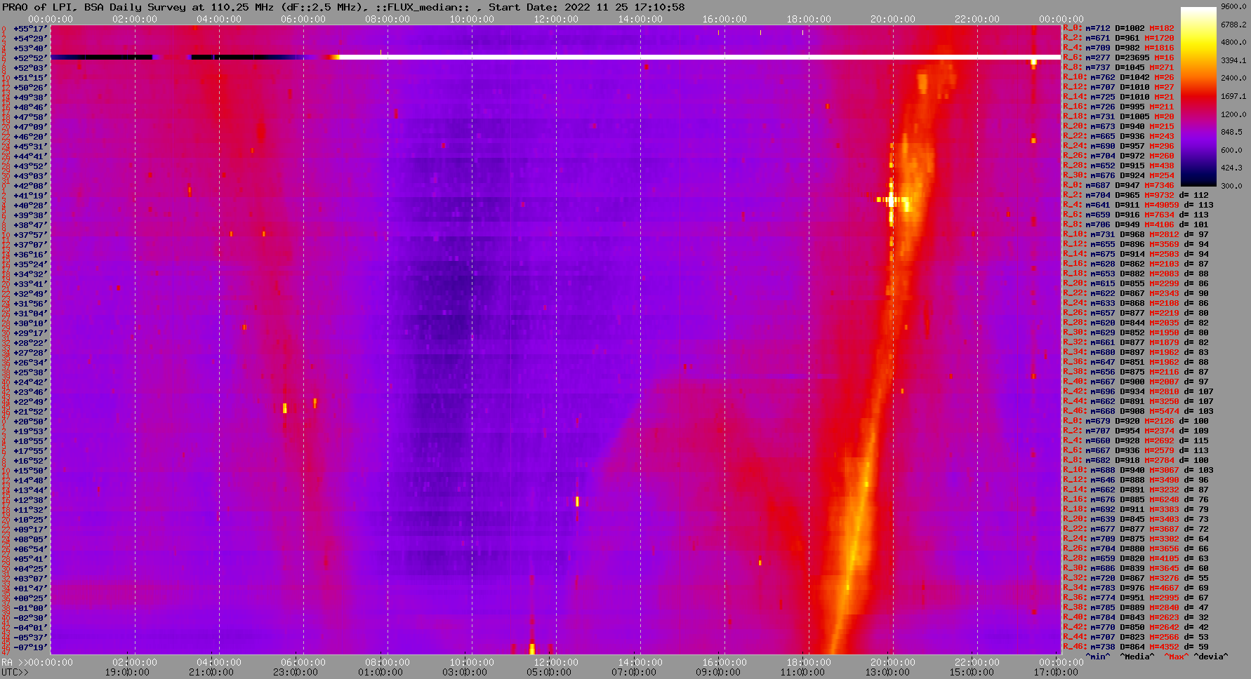
Task: Click the UTC tick label 11:00:00
Action: [x=802, y=672]
